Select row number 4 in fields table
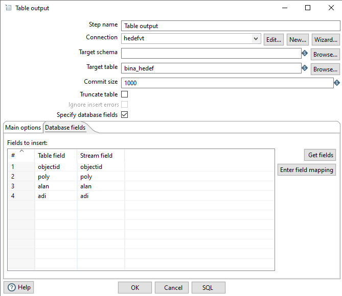The image size is (342, 296). pyautogui.click(x=21, y=196)
